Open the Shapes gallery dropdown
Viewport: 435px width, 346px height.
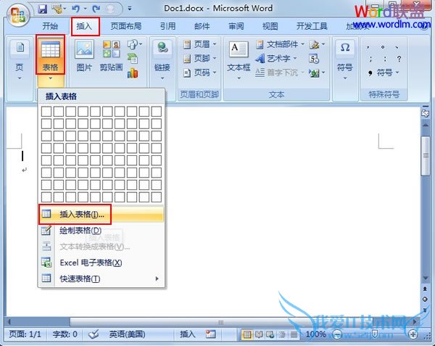(135, 44)
